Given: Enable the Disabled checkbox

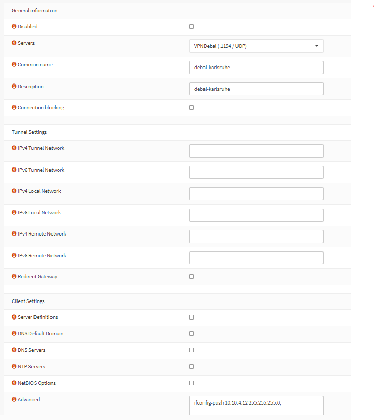Looking at the screenshot, I should point(191,26).
